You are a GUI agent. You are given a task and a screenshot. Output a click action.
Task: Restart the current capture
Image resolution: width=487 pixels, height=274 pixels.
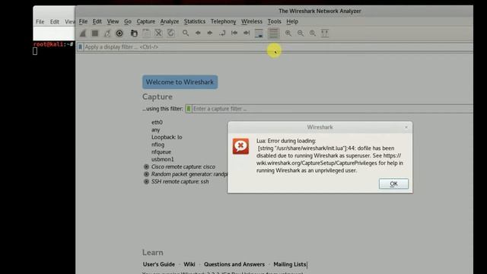(107, 33)
